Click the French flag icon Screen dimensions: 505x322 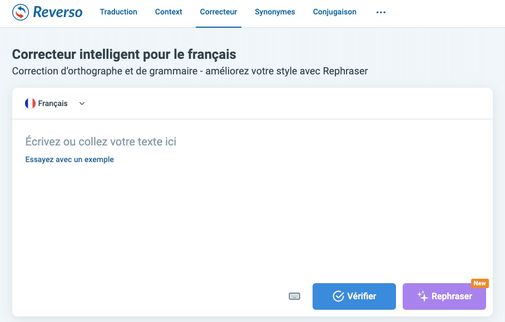click(30, 103)
